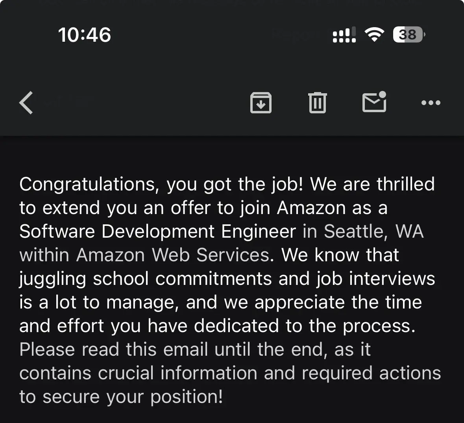The width and height of the screenshot is (464, 423).
Task: Tap the 10:46 clock in status bar
Action: (85, 35)
